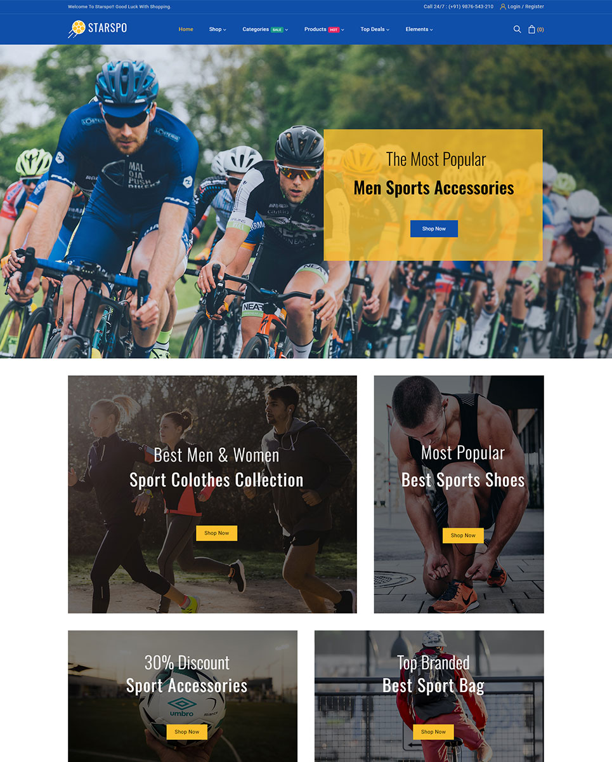Expand the Shop dropdown menu
Screen dimensions: 612x762
[218, 29]
